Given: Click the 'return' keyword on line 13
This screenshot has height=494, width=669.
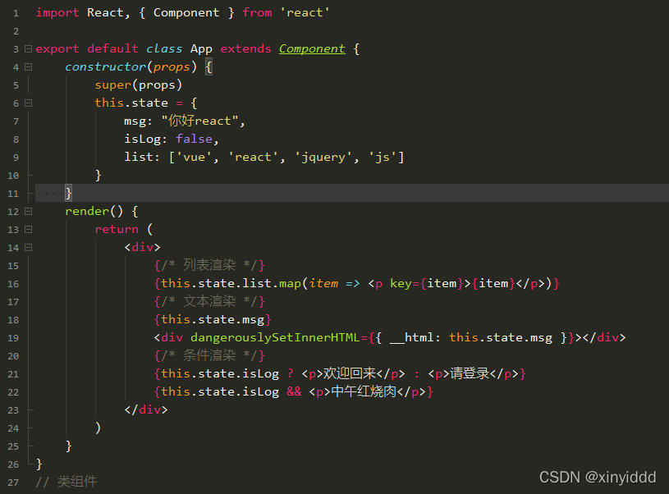Looking at the screenshot, I should pyautogui.click(x=117, y=230).
